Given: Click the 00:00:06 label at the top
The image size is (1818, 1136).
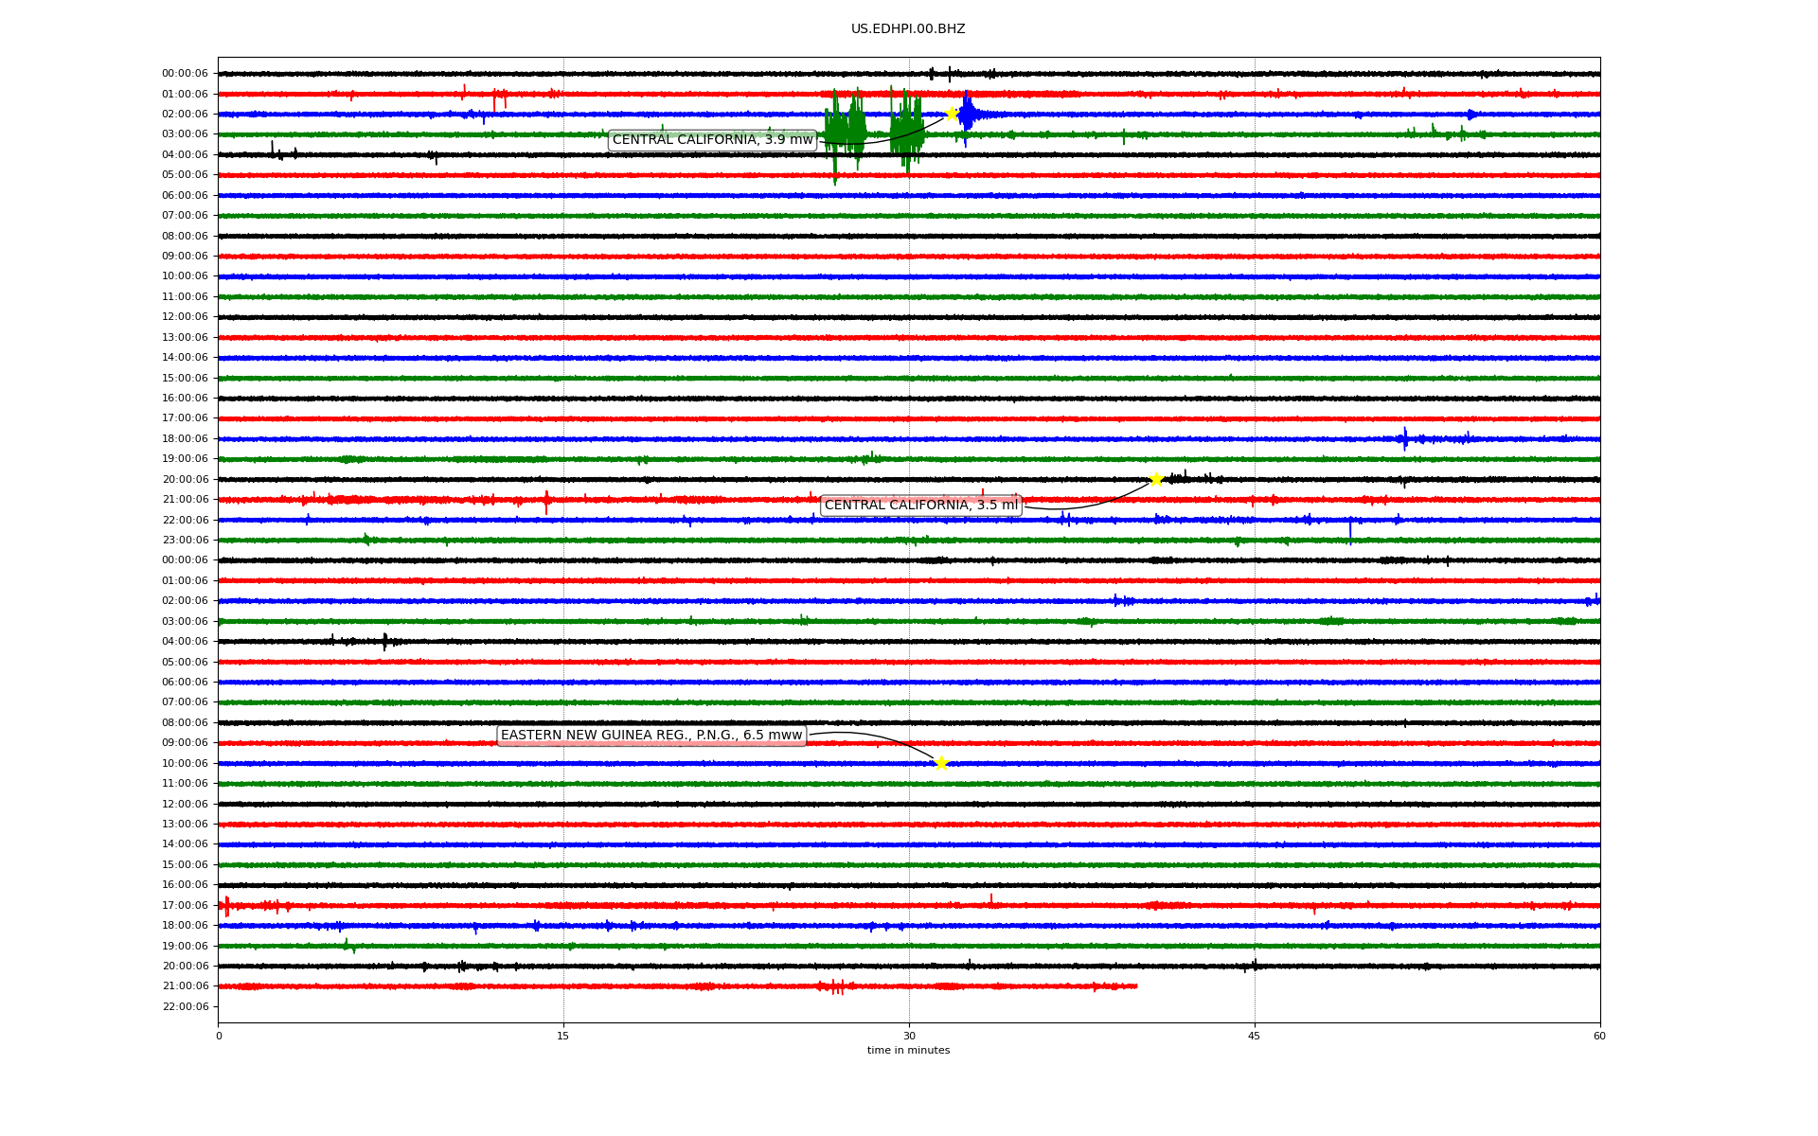Looking at the screenshot, I should point(185,74).
